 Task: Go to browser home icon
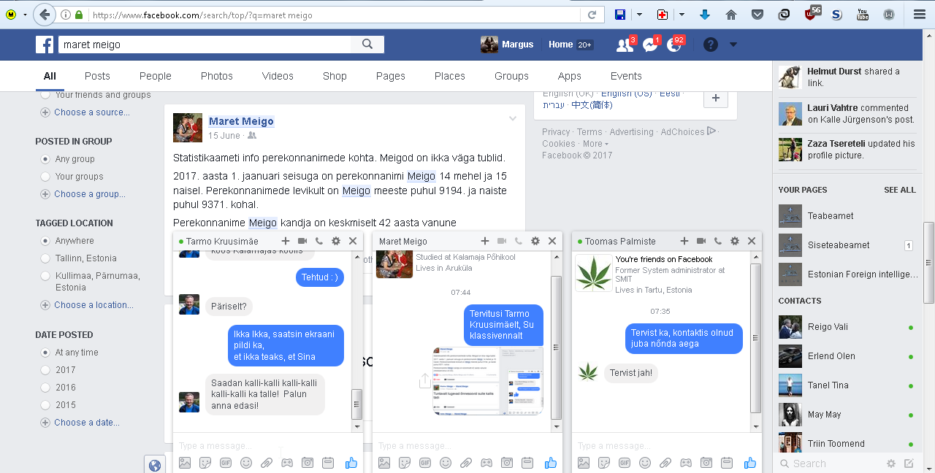[x=731, y=15]
